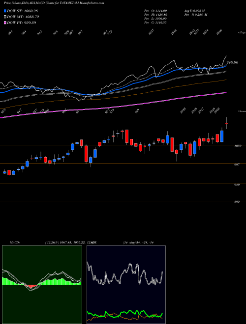Click the ADX (14 day) 34, +28, -14 values
The height and width of the screenshot is (324, 246).
[138, 243]
